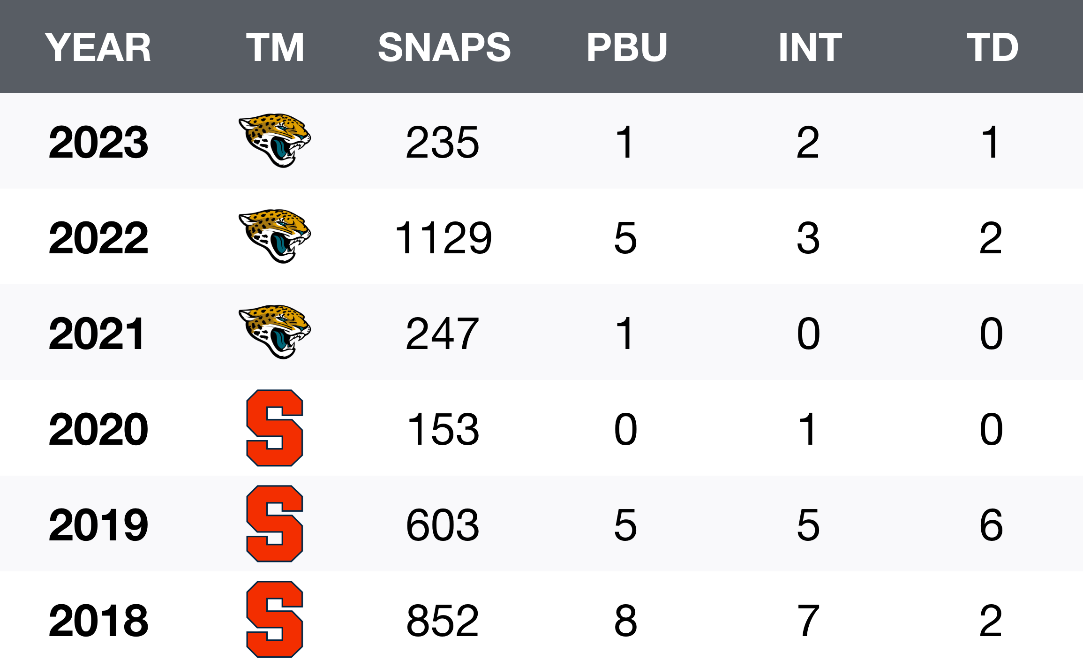Click the INT column header

point(810,47)
